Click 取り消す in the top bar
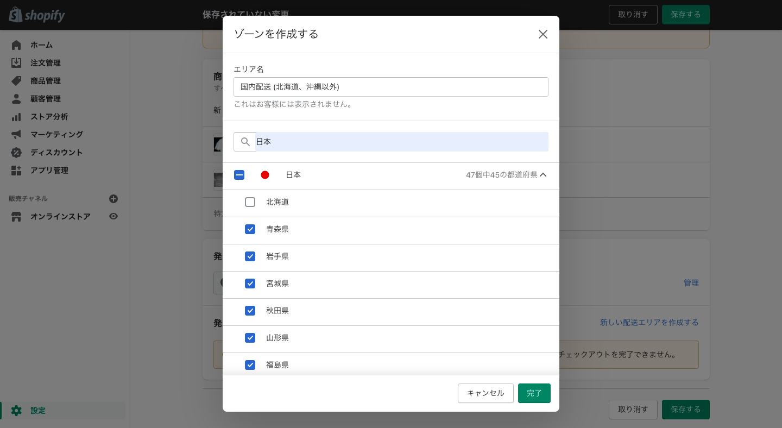The width and height of the screenshot is (782, 428). point(633,15)
